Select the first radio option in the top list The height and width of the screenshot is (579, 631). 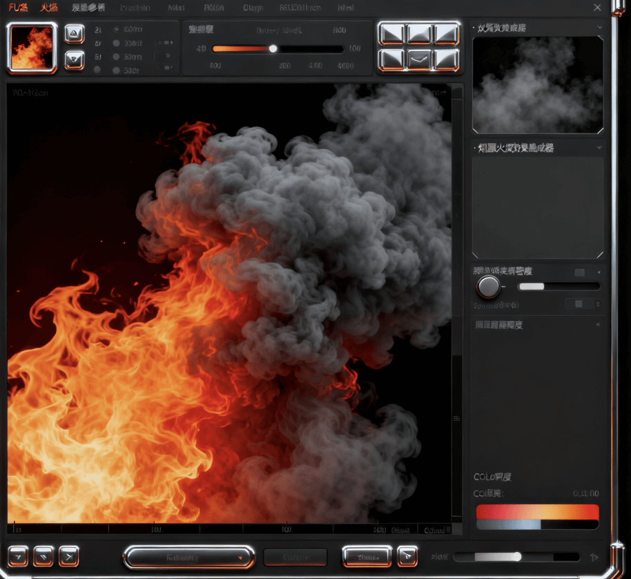click(x=115, y=30)
